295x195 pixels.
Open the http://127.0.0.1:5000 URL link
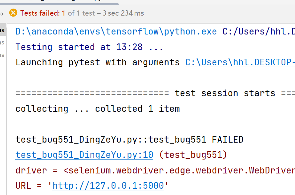108,185
